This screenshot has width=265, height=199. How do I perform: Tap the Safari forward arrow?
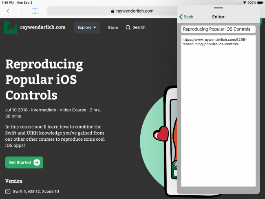click(22, 11)
